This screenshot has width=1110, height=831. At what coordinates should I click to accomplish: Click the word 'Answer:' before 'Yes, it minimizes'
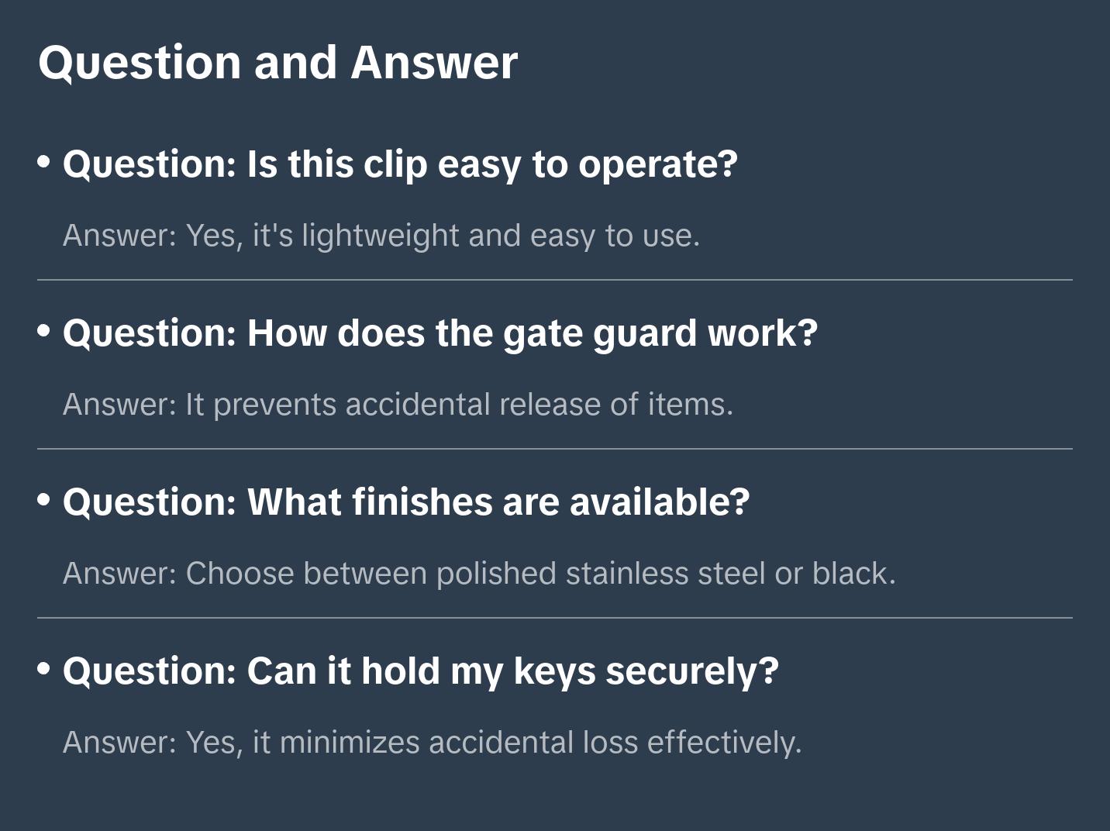tap(120, 743)
